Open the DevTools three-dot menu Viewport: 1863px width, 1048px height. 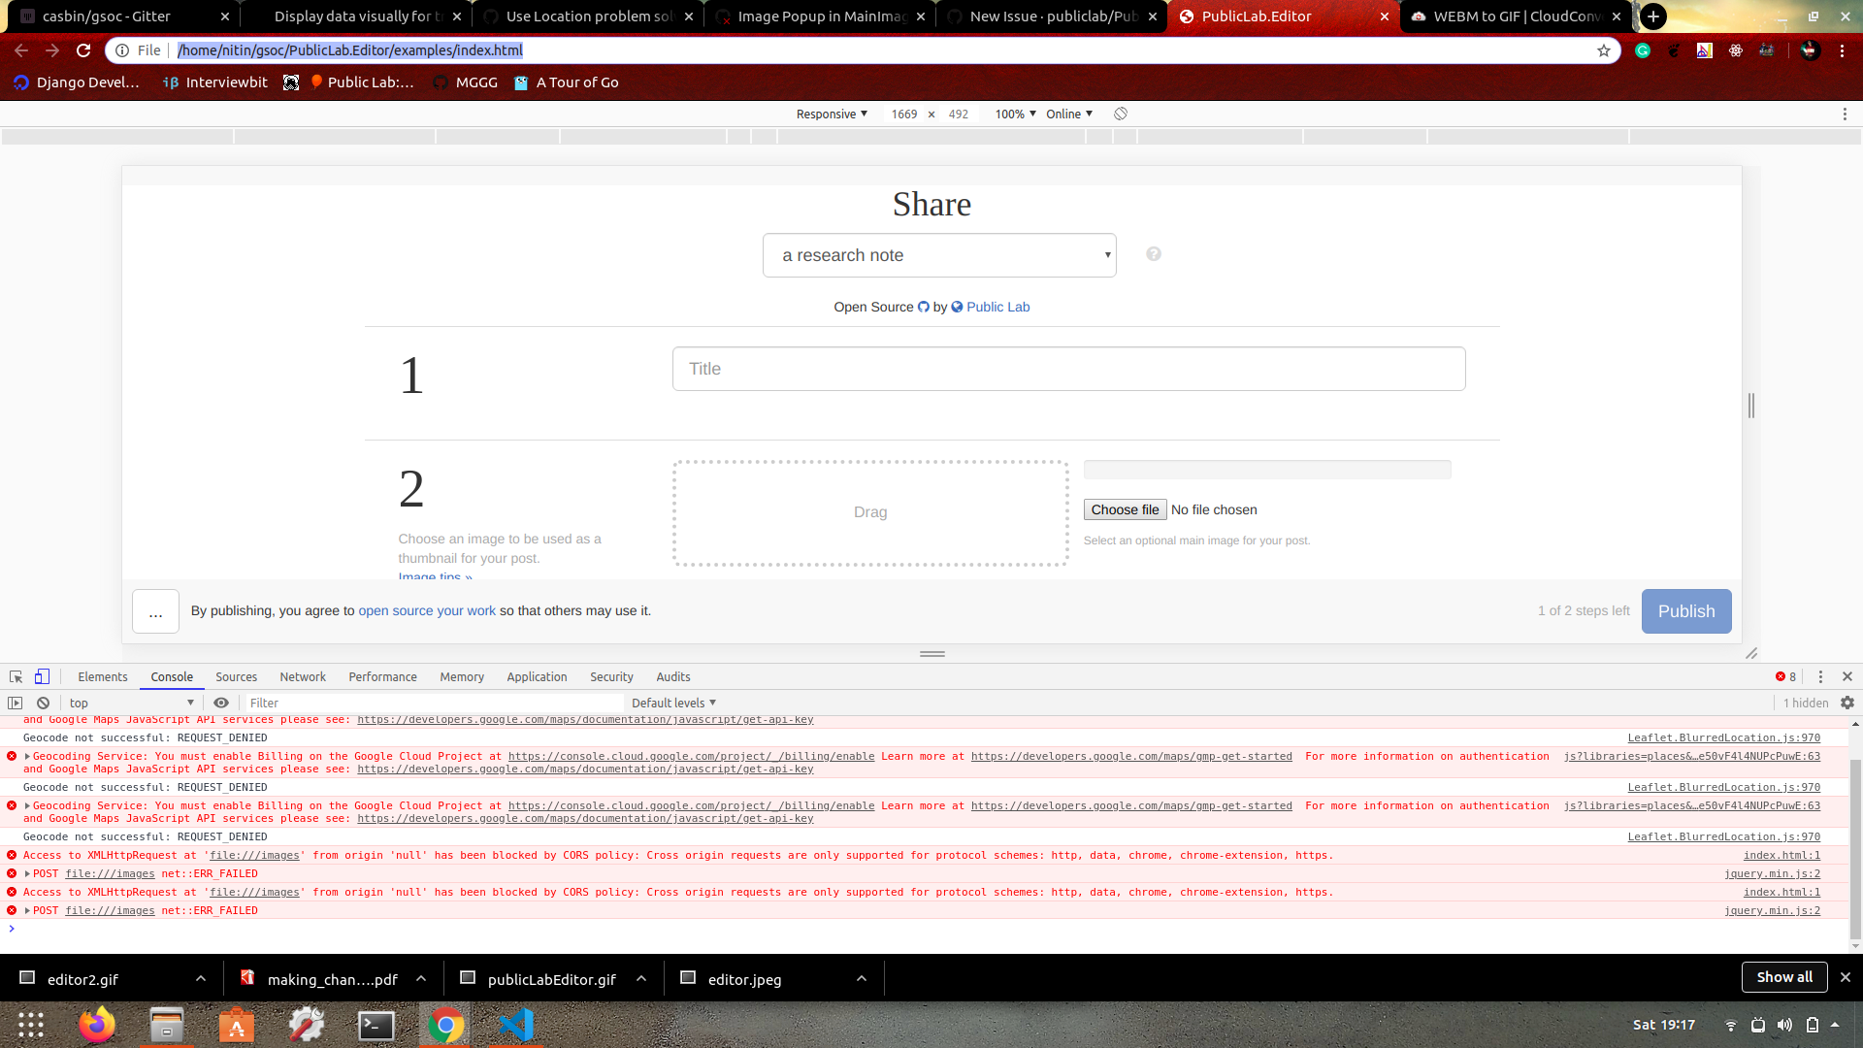click(x=1821, y=676)
